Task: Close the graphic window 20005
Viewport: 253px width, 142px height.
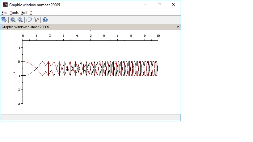Action: pyautogui.click(x=174, y=5)
